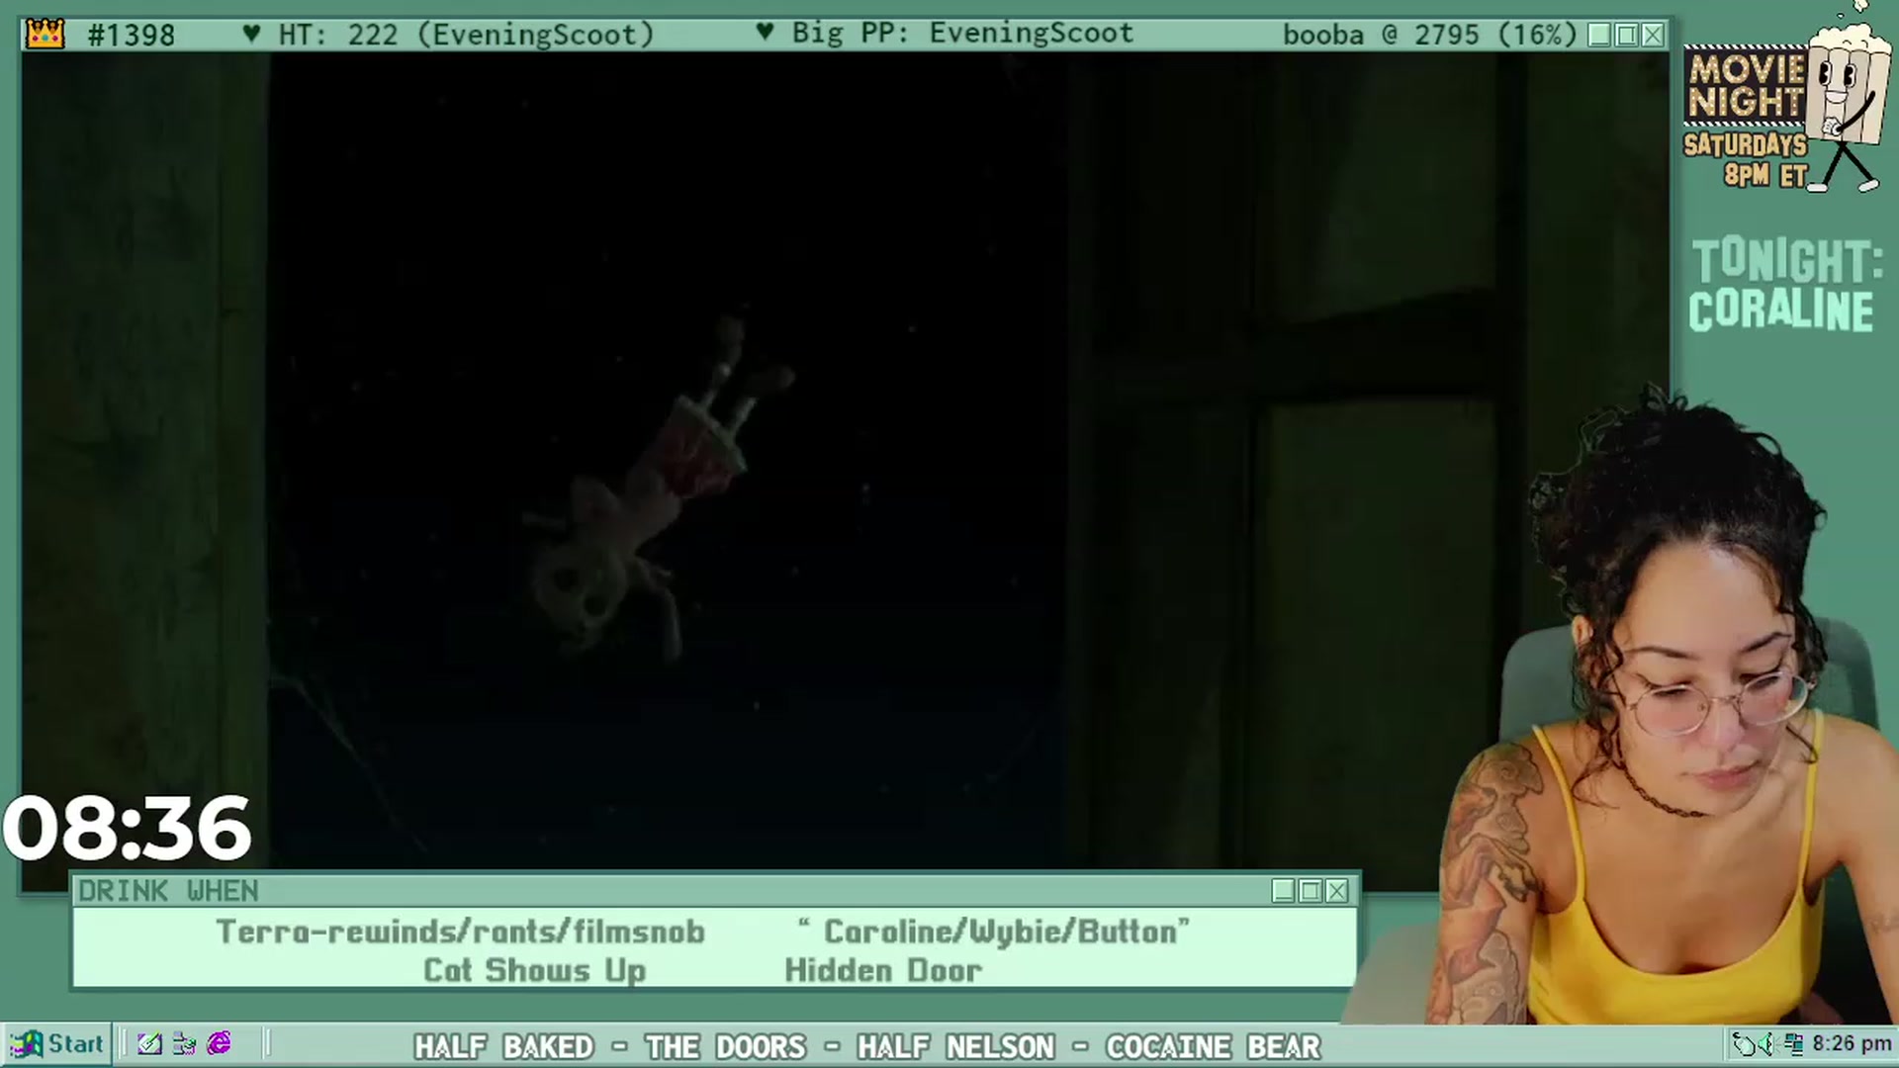Image resolution: width=1899 pixels, height=1068 pixels.
Task: Maximize the main movie window
Action: (x=1626, y=35)
